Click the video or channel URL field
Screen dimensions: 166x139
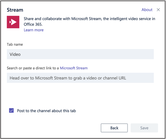click(x=80, y=78)
